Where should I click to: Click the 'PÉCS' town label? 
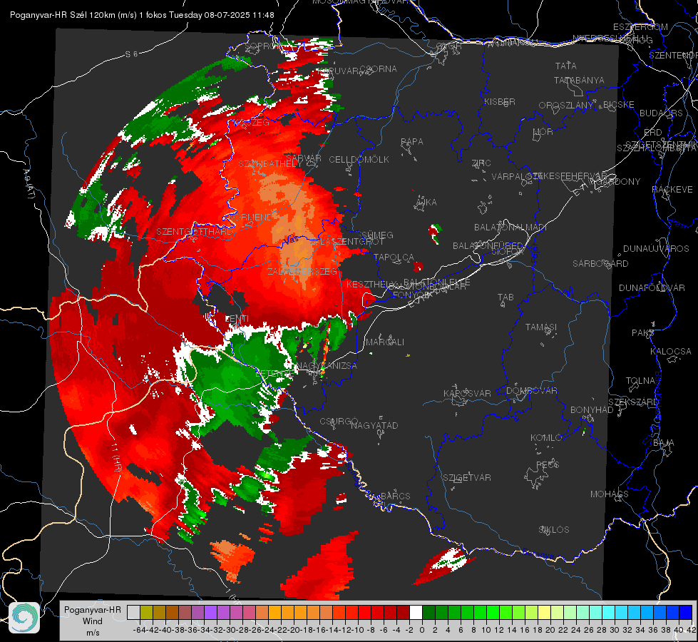pyautogui.click(x=547, y=464)
